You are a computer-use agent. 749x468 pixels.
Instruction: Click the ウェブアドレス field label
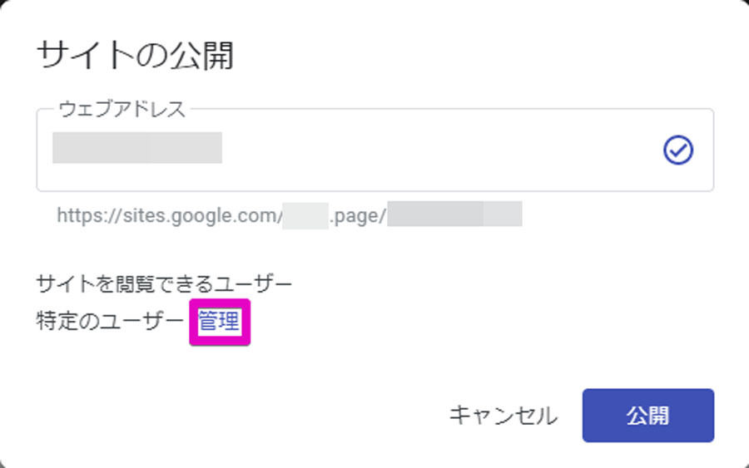coord(122,109)
